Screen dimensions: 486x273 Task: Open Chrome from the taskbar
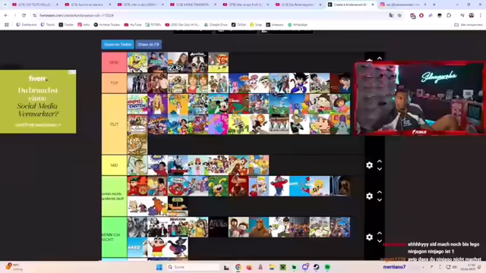point(238,267)
